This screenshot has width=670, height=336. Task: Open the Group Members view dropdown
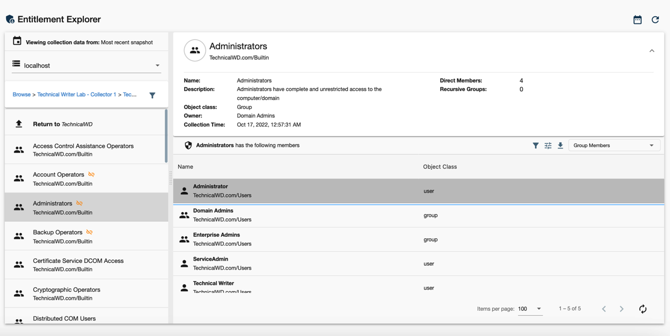(x=614, y=146)
